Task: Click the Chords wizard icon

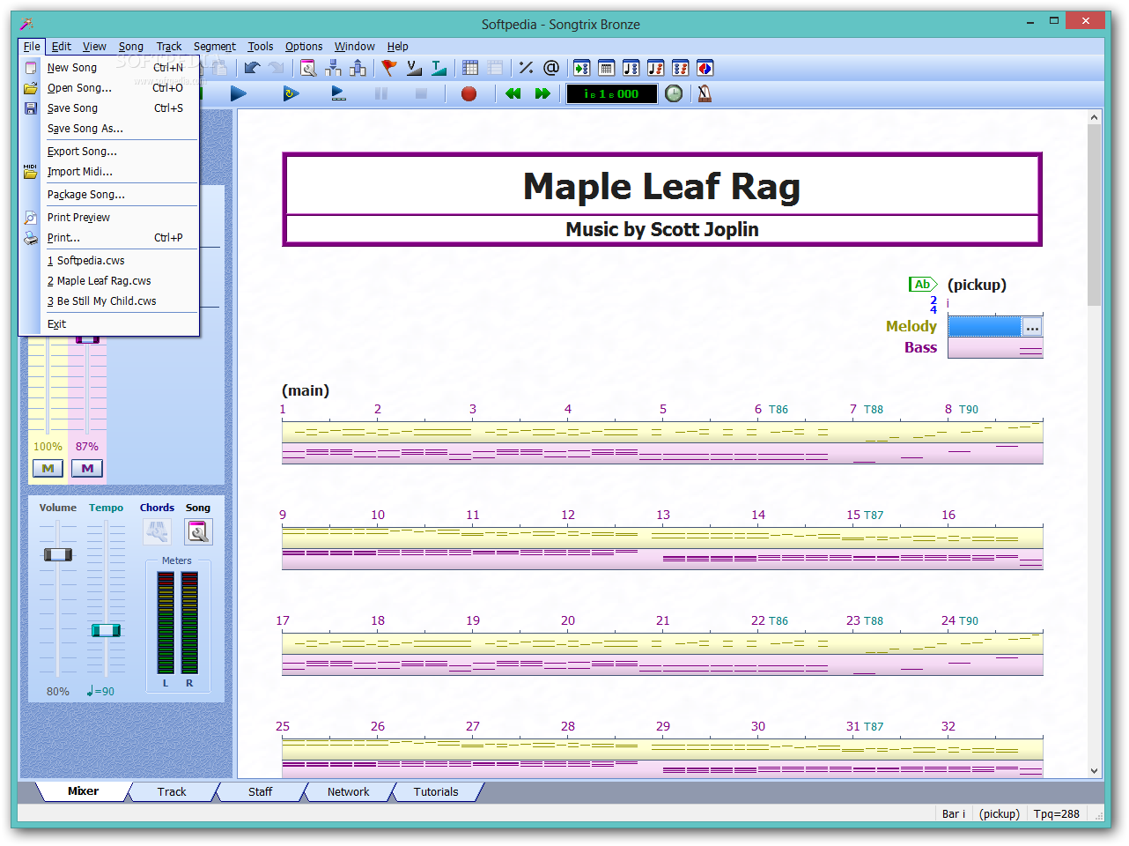Action: [x=157, y=531]
